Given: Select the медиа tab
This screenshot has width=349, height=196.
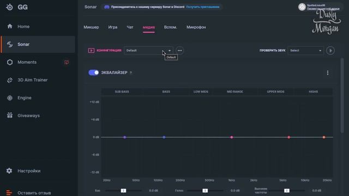Looking at the screenshot, I should 149,27.
